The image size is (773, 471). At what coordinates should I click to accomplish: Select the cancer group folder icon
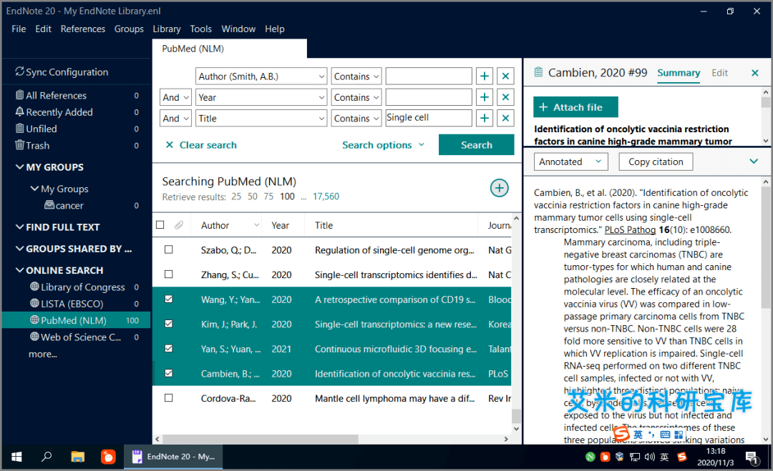[x=49, y=204]
